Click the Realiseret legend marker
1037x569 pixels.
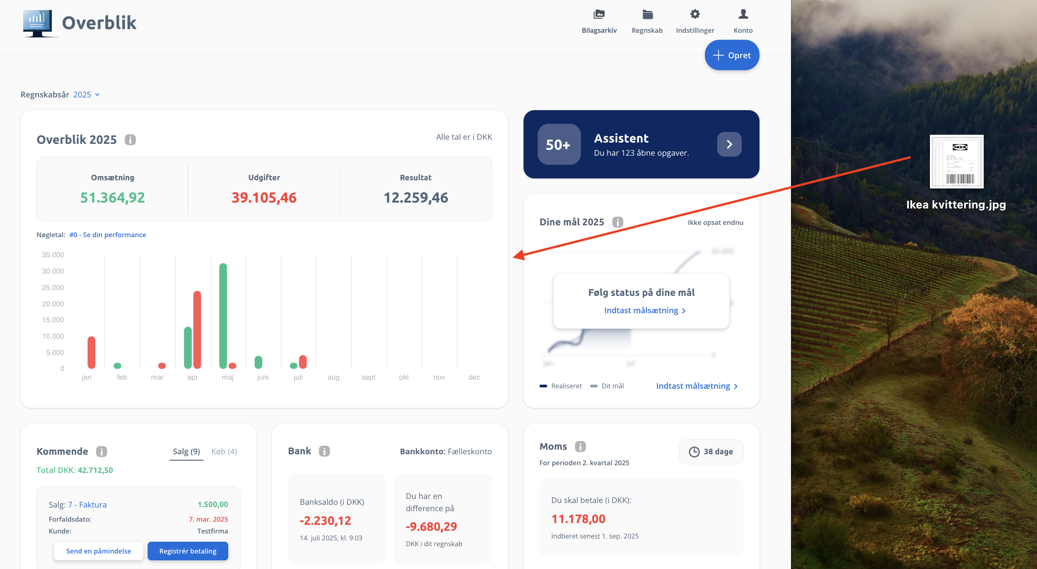coord(543,386)
